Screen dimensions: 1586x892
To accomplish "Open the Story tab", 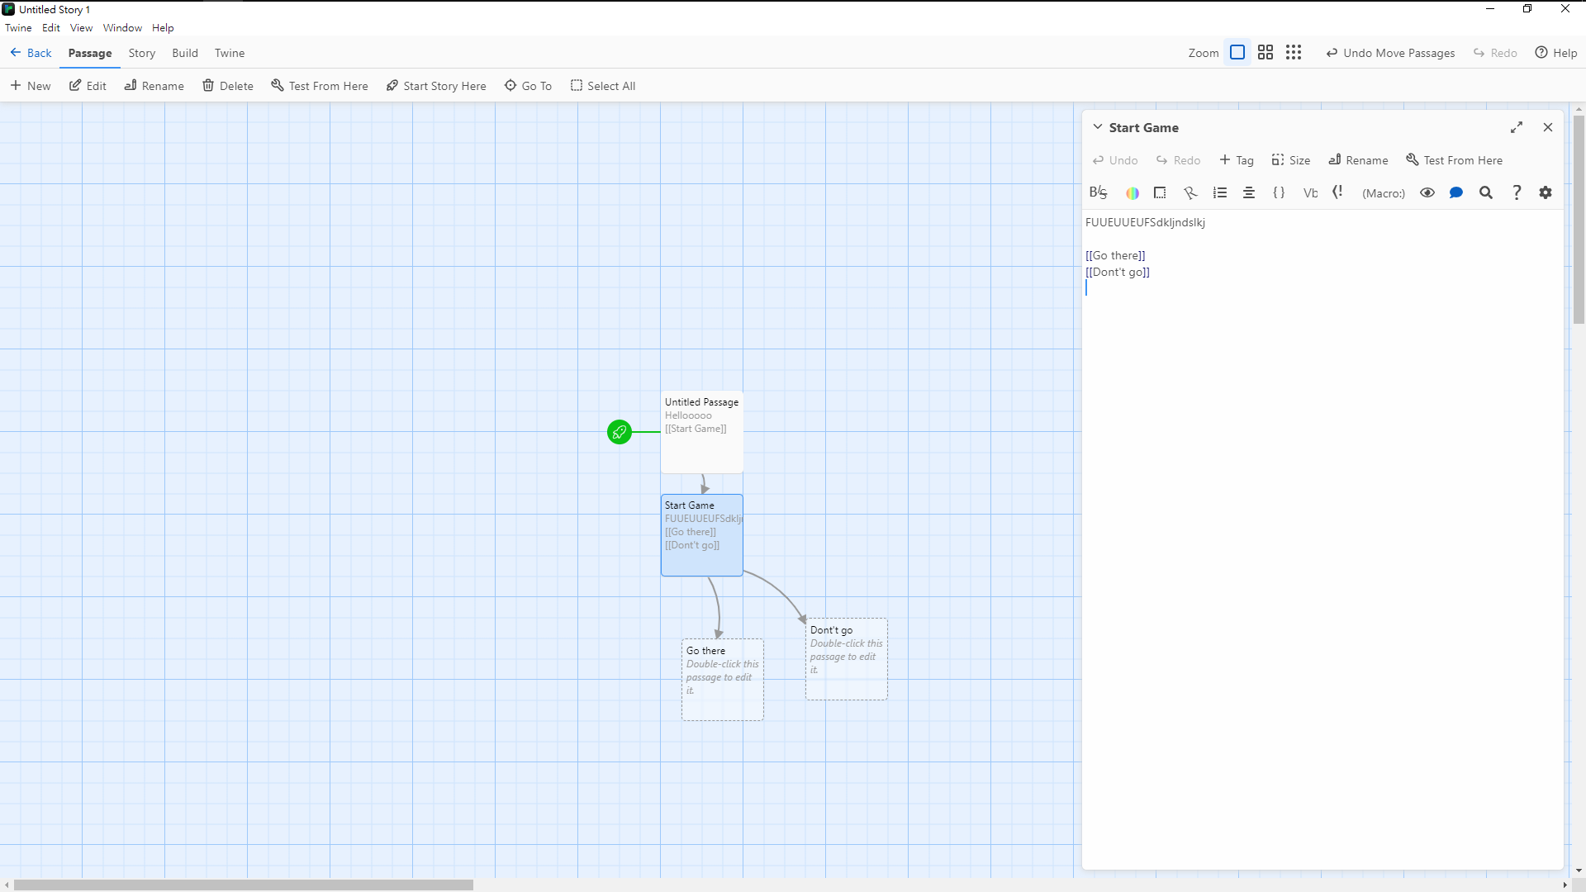I will pyautogui.click(x=141, y=53).
